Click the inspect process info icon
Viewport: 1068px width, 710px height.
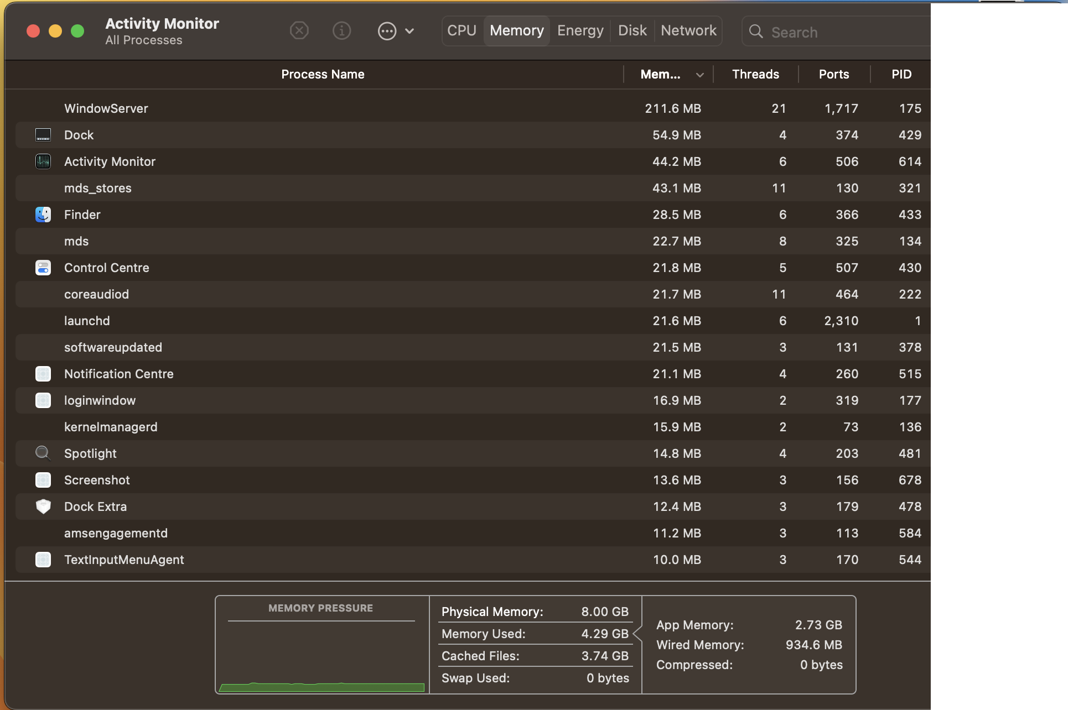(x=341, y=30)
